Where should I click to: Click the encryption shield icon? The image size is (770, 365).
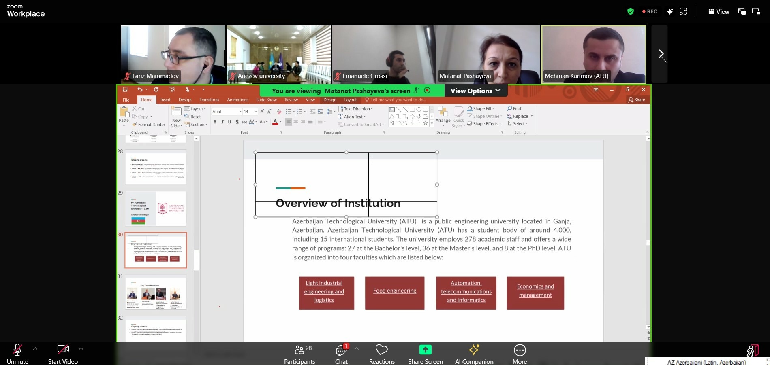point(630,11)
